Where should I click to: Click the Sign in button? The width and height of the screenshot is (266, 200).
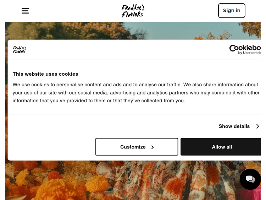tap(232, 11)
